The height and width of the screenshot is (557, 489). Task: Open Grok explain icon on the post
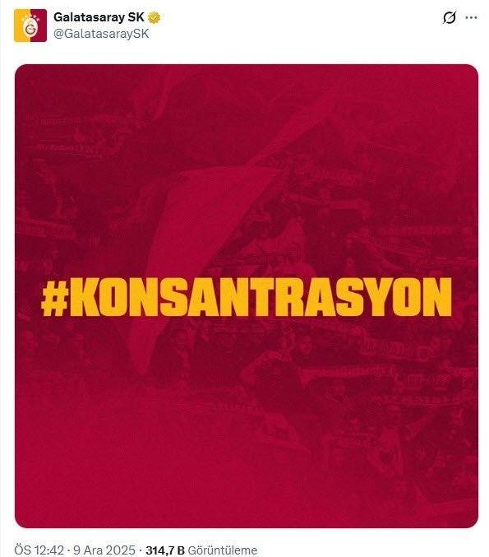449,17
